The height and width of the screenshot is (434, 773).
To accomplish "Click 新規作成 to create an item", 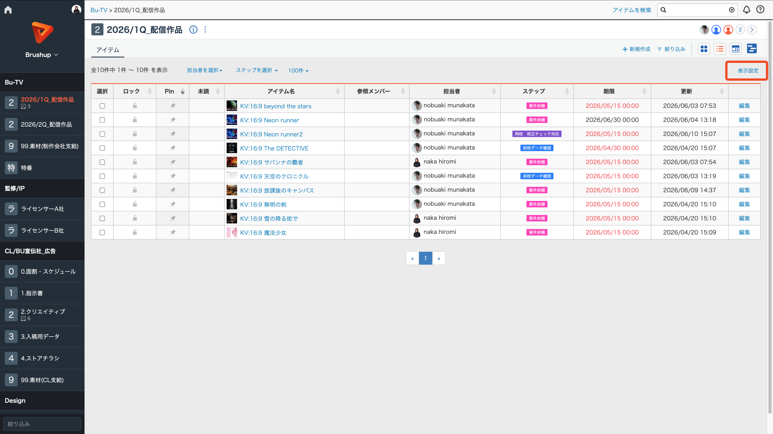I will click(636, 49).
